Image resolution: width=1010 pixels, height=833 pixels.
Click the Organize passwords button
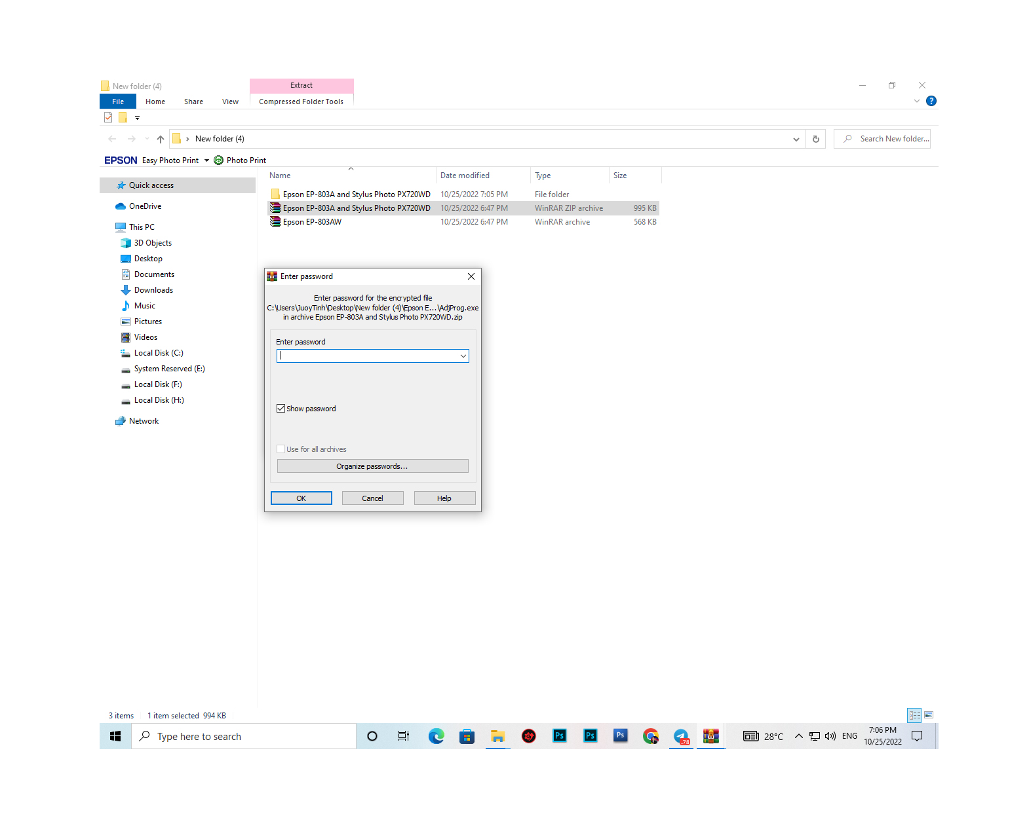click(372, 466)
